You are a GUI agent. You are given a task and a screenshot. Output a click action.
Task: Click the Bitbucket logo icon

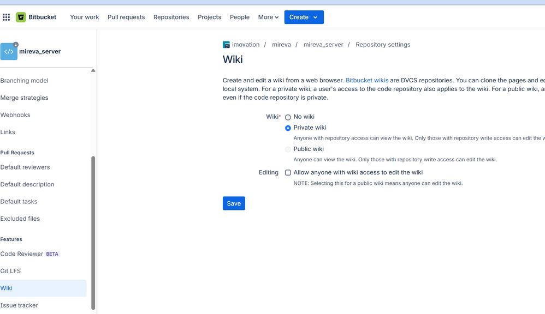coord(21,17)
